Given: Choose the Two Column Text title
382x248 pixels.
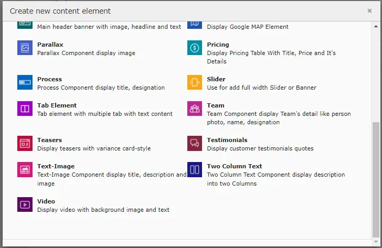Looking at the screenshot, I should [235, 166].
